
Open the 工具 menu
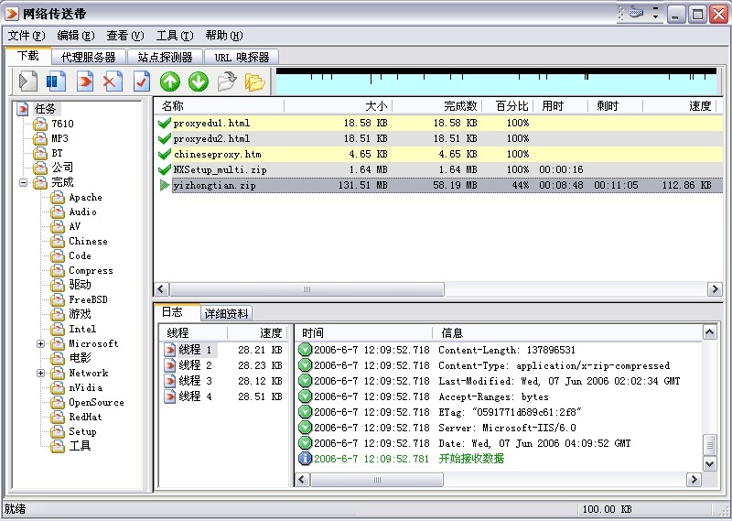click(x=173, y=36)
